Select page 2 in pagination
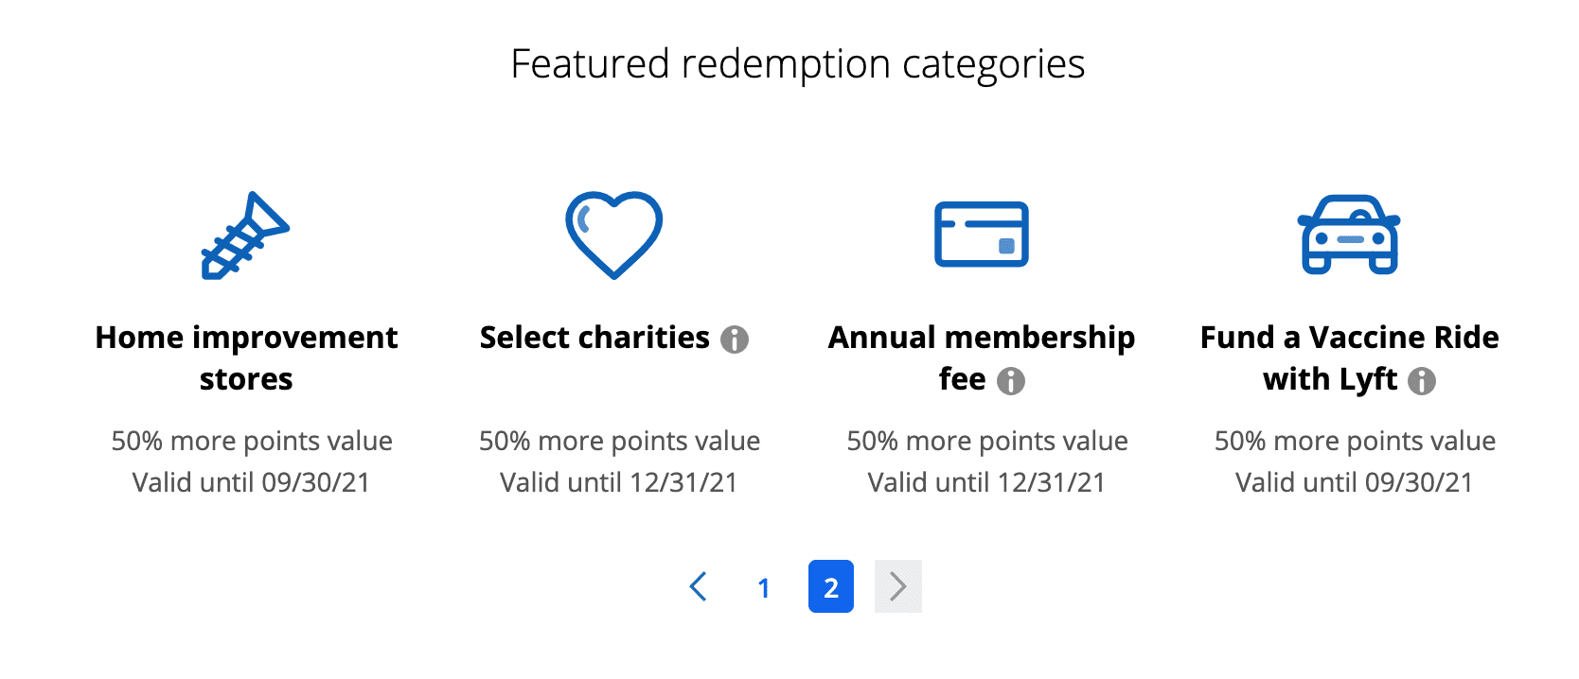Viewport: 1579px width, 679px height. [x=831, y=586]
